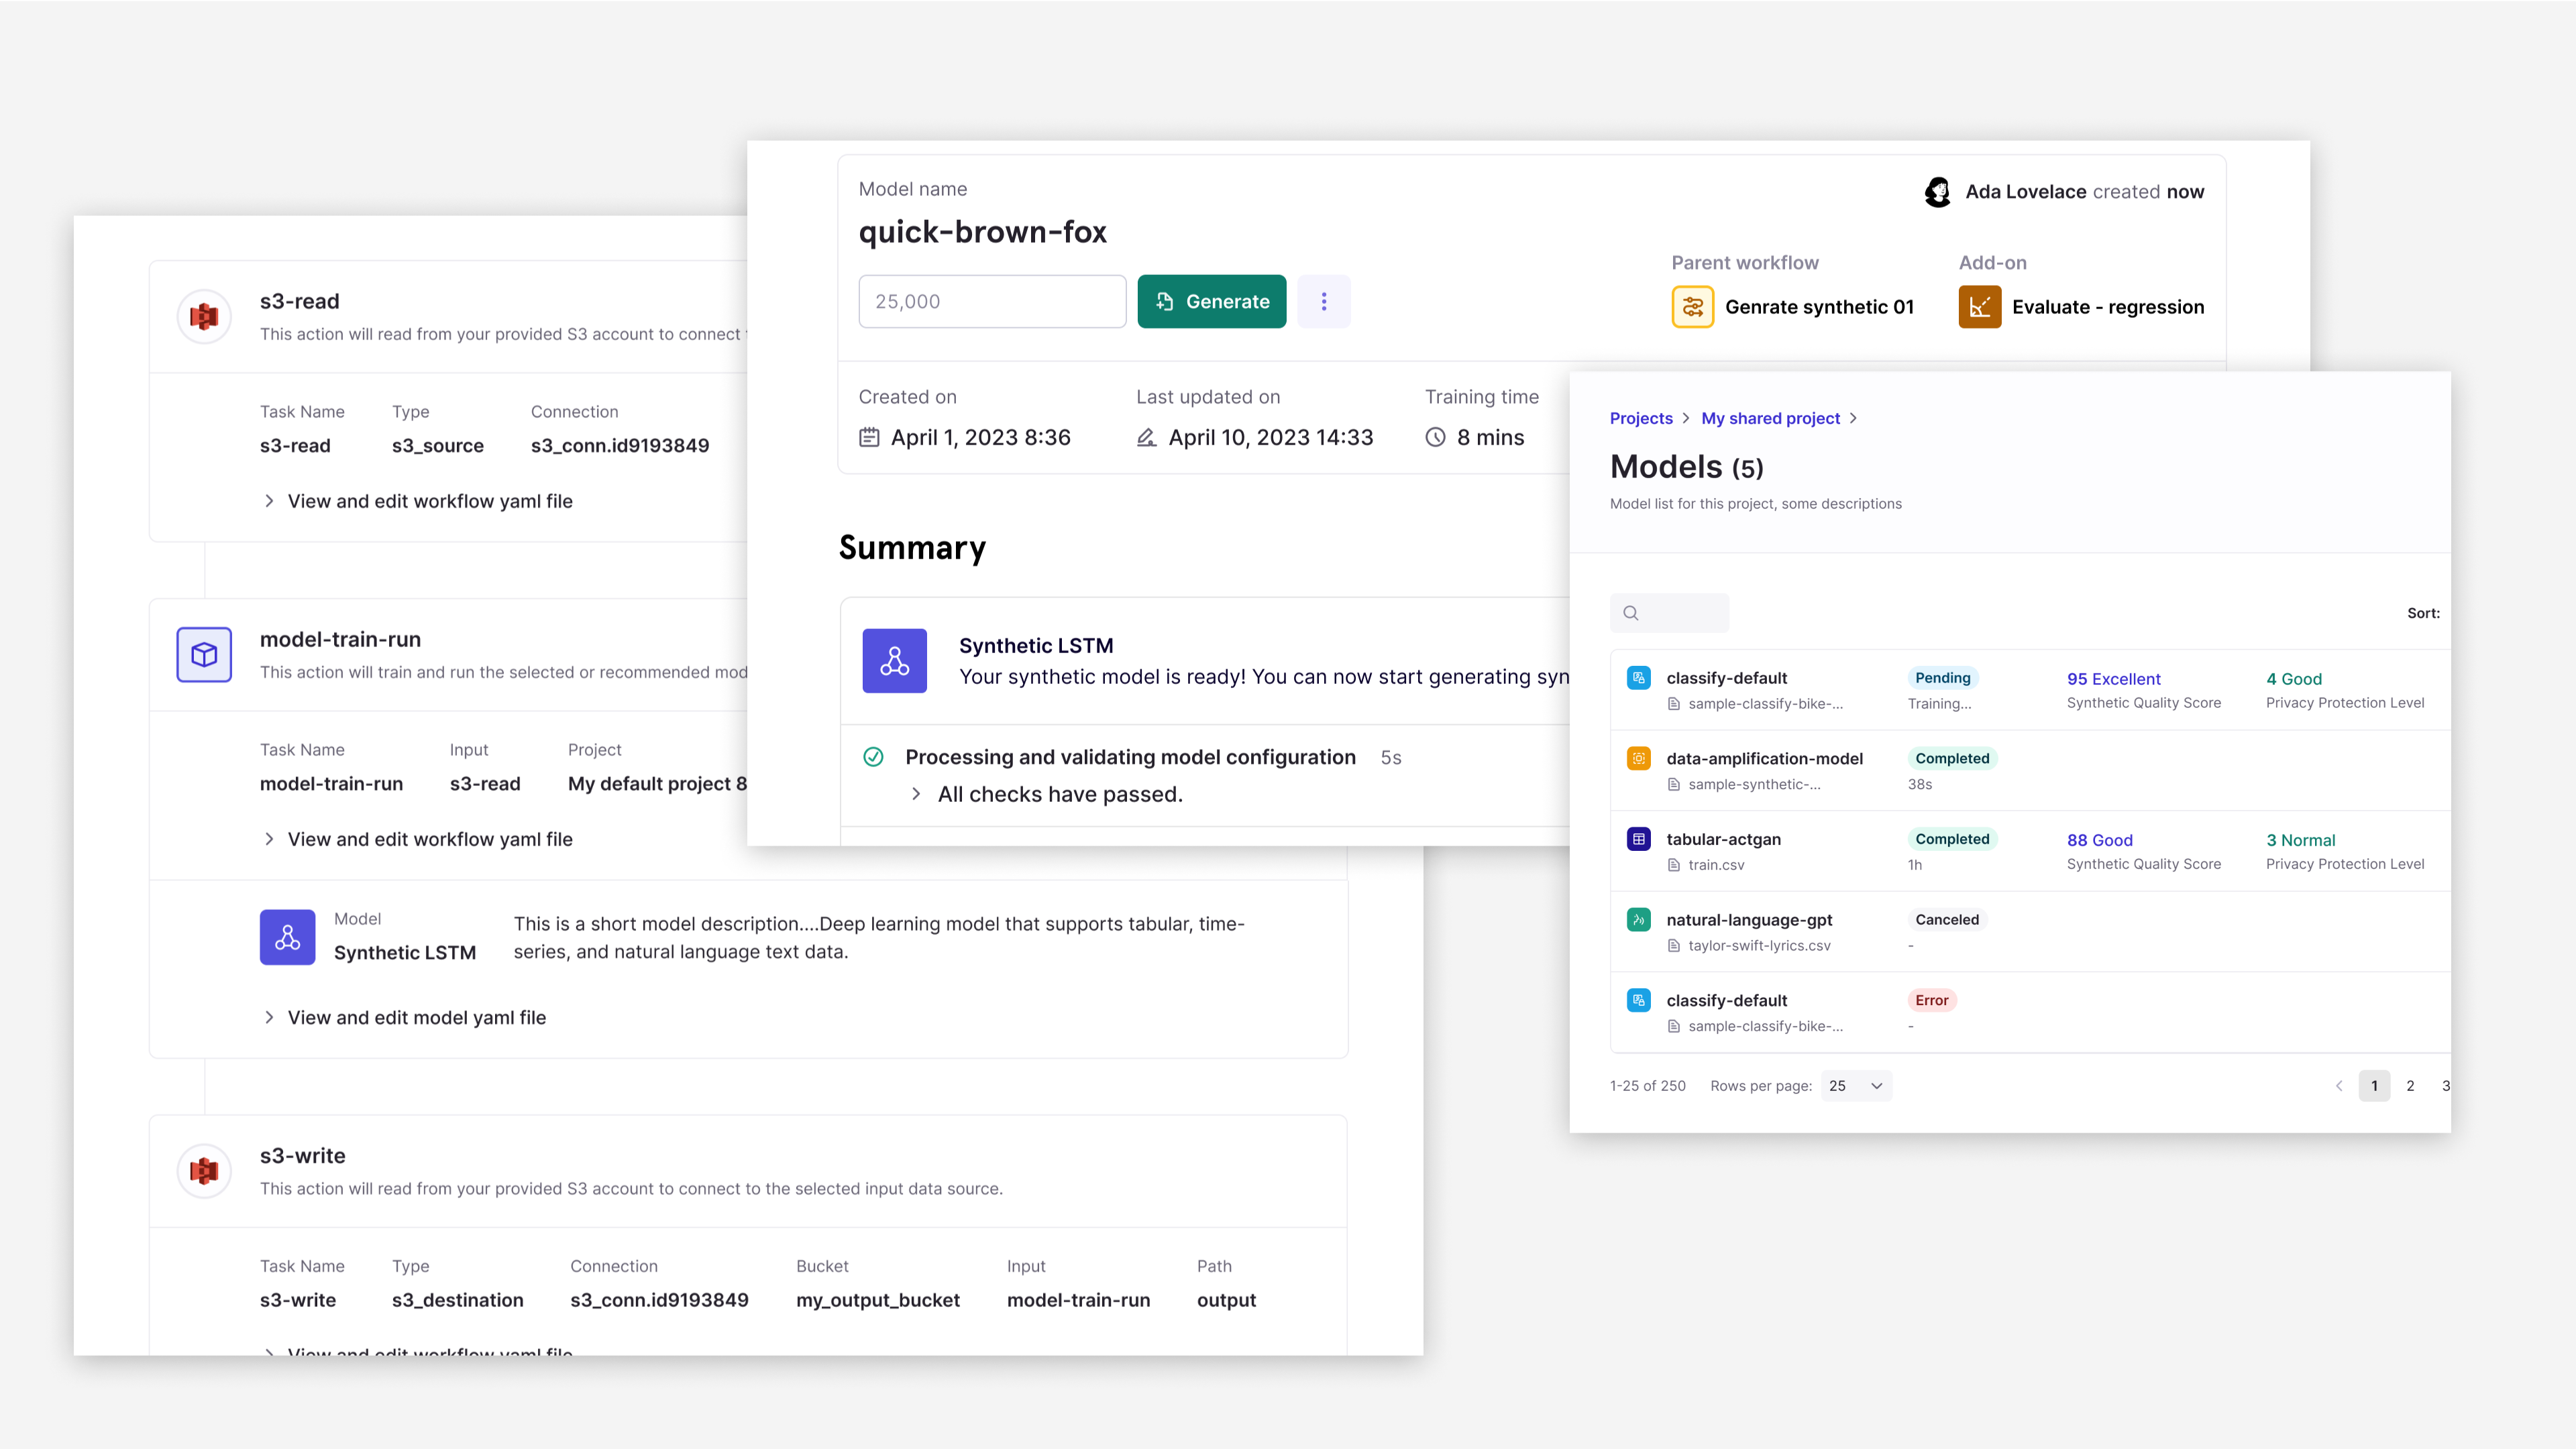Open the My shared project breadcrumb
Image resolution: width=2576 pixels, height=1449 pixels.
tap(1770, 418)
